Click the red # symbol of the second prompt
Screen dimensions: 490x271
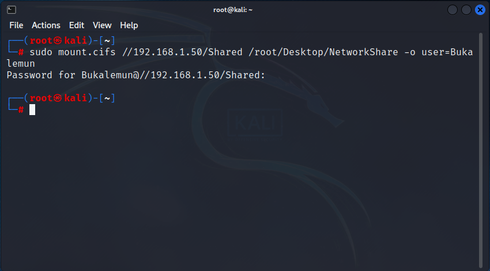click(x=21, y=110)
